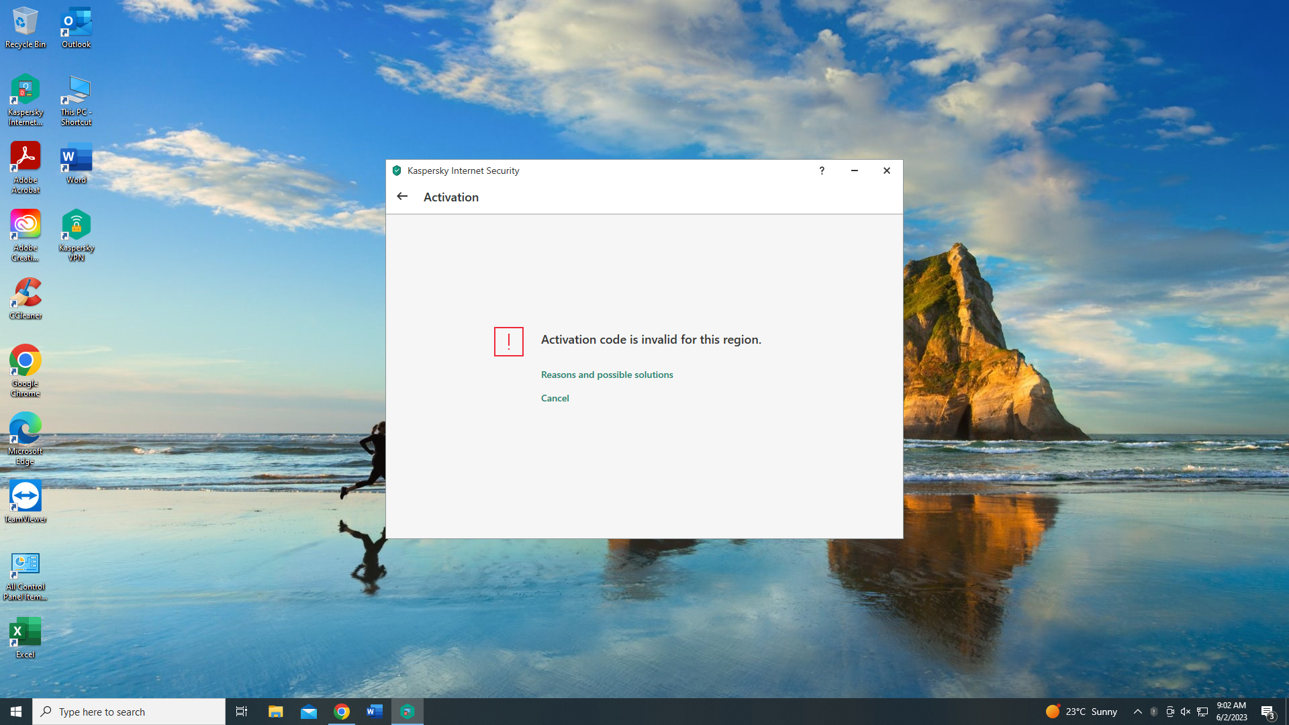Open Adobe Acrobat desktop shortcut

[26, 167]
